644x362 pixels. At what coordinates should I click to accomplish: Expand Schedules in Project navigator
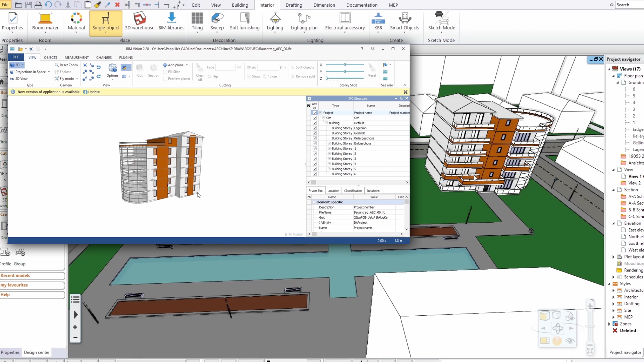[613, 277]
